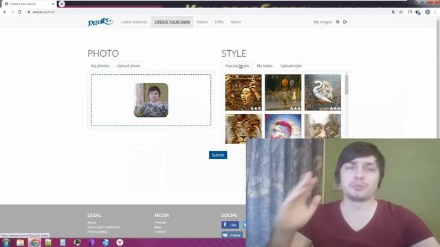The image size is (440, 247).
Task: Open the Blog link in footer
Action: pyautogui.click(x=157, y=227)
